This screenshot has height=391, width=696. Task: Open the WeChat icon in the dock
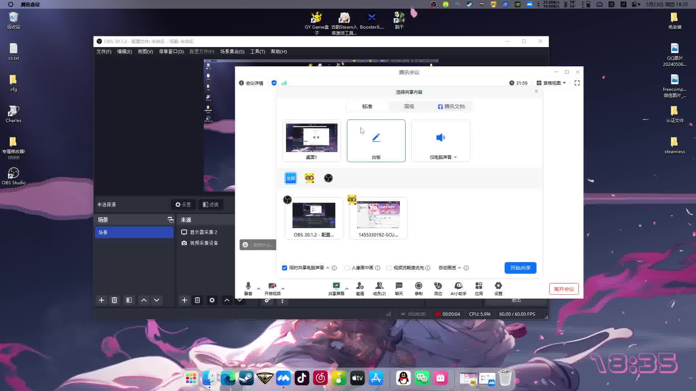[422, 378]
